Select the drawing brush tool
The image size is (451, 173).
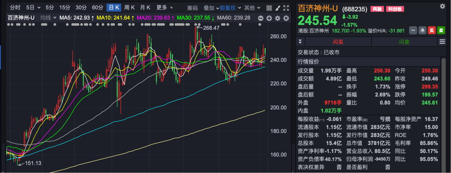click(x=278, y=8)
